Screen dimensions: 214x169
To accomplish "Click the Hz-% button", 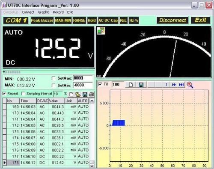I will point(134,21).
